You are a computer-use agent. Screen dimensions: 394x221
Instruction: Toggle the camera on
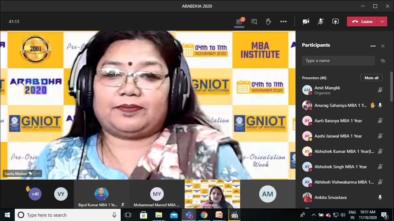(x=306, y=21)
